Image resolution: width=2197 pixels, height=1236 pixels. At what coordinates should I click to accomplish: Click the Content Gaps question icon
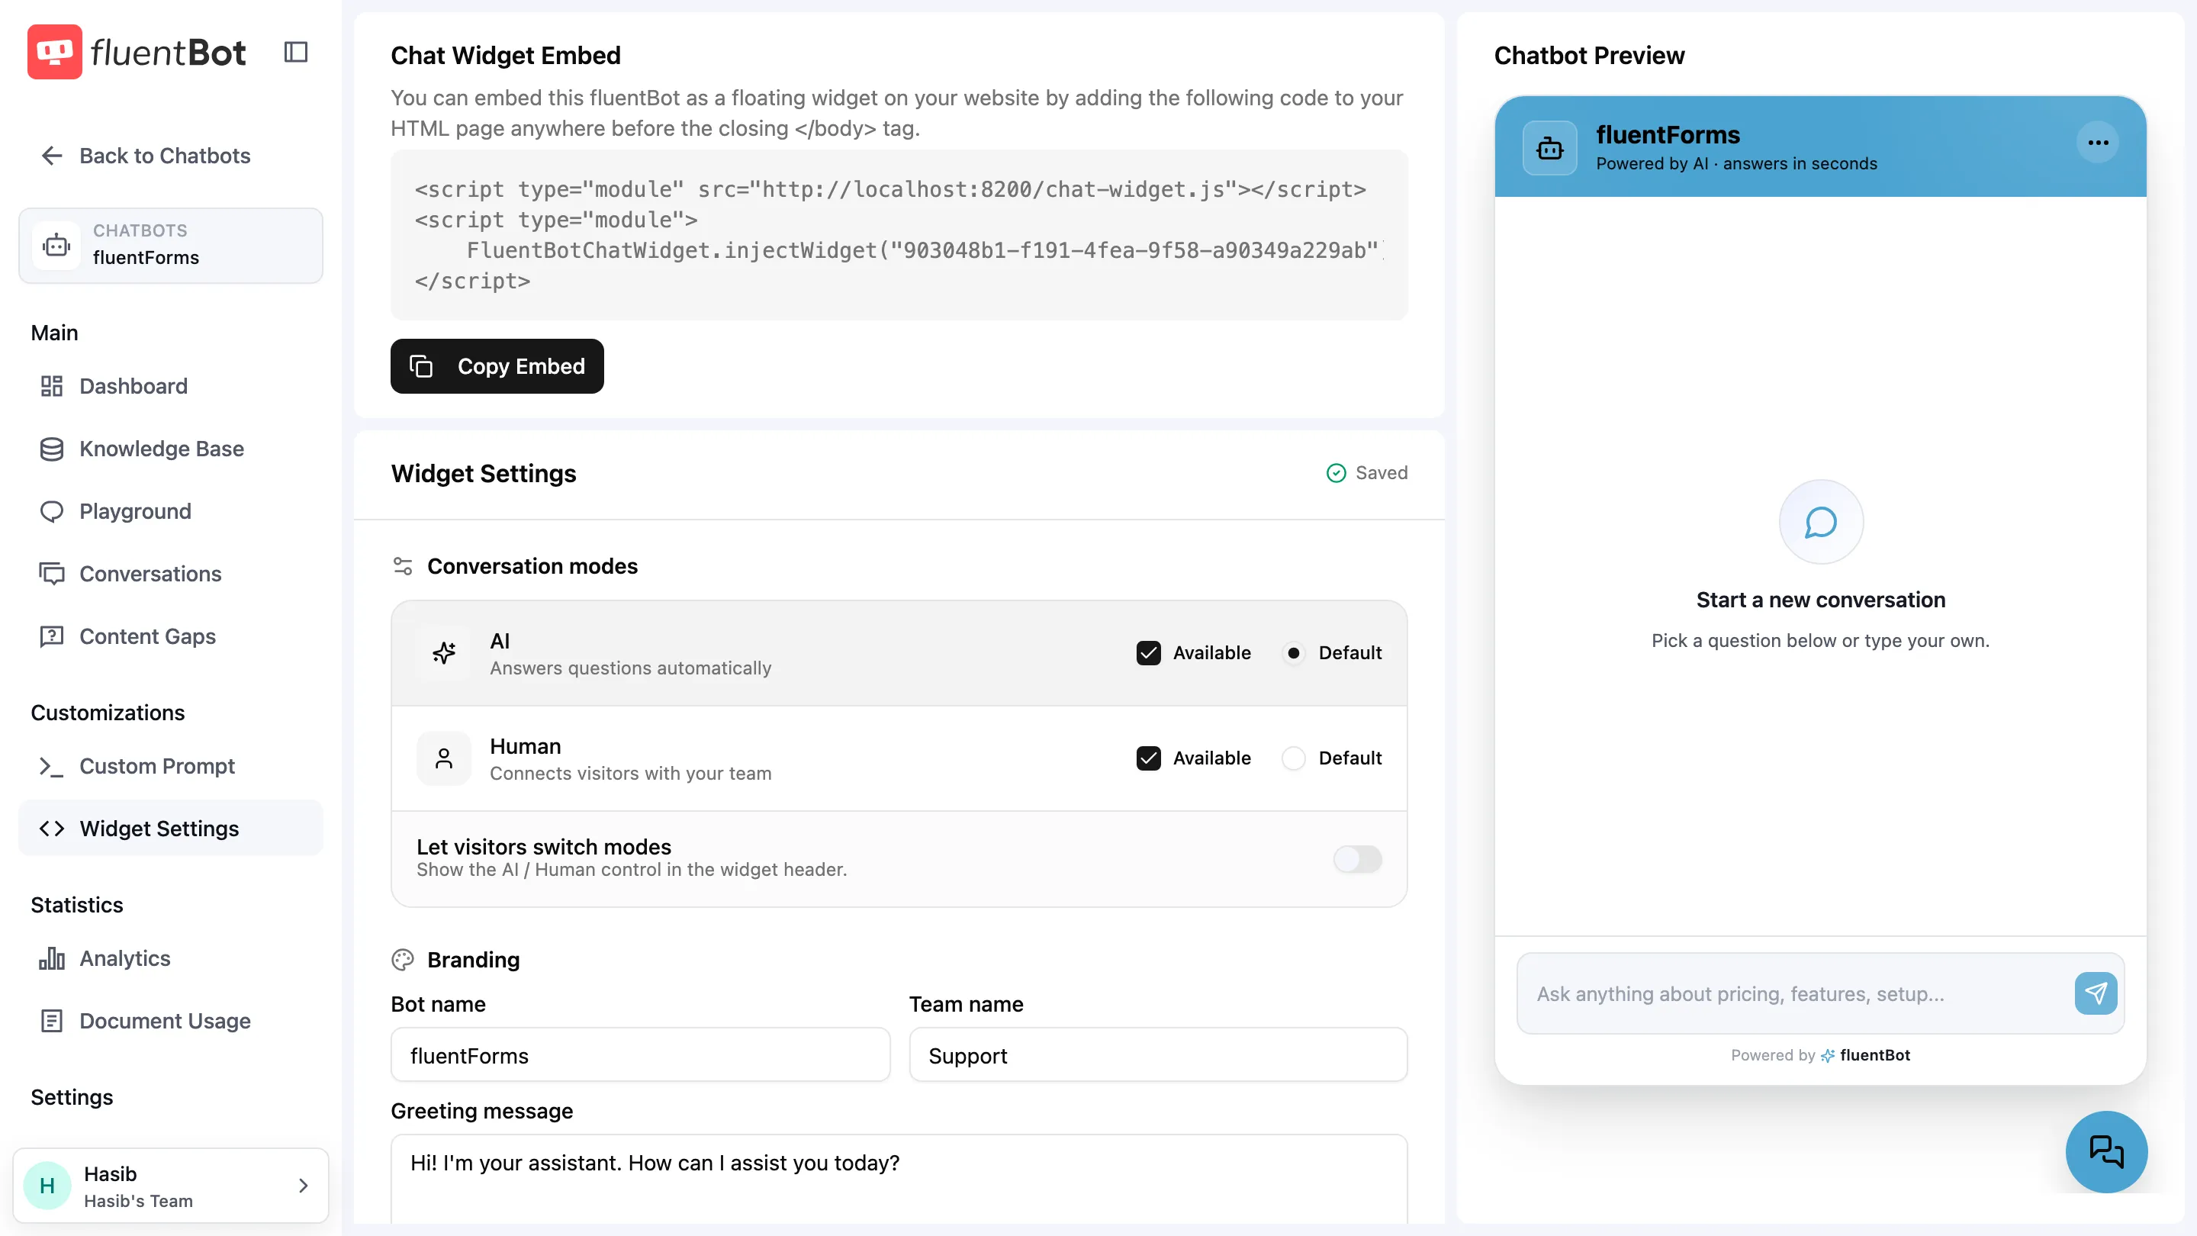click(52, 636)
